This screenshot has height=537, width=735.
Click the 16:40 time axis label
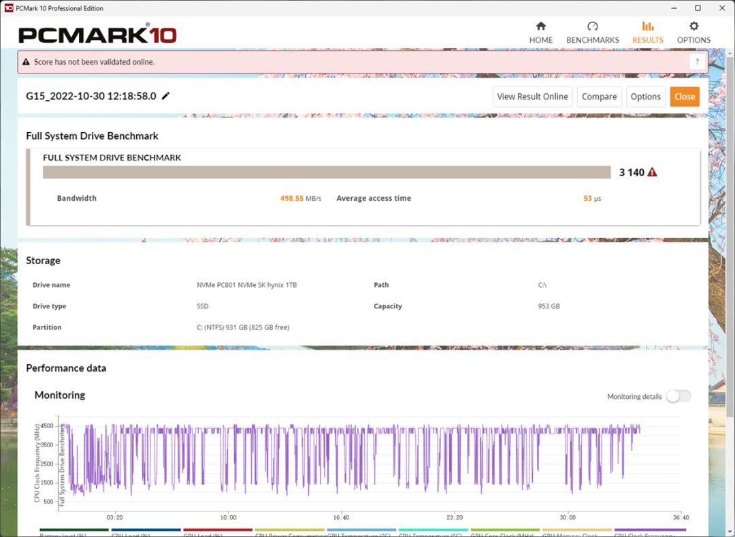click(341, 517)
